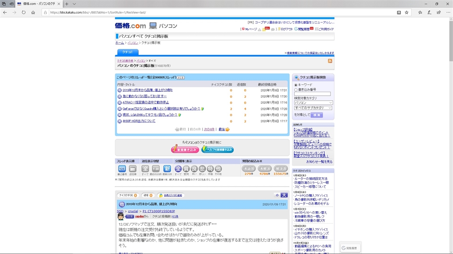The width and height of the screenshot is (453, 254).
Task: Select the 価格.com browser tab
Action: (39, 4)
